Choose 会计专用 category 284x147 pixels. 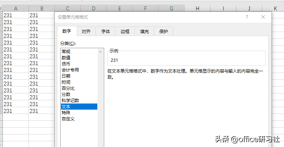(x=79, y=70)
